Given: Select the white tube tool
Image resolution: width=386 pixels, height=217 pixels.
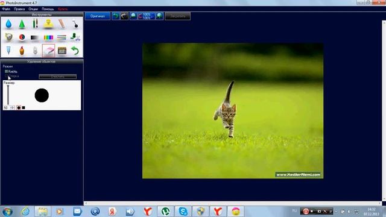Looking at the screenshot, I should click(35, 51).
